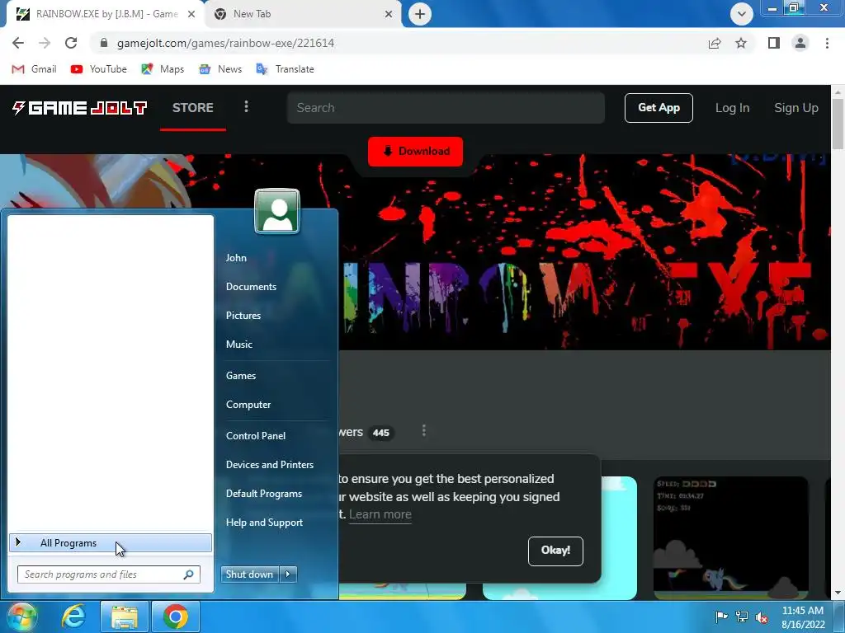The width and height of the screenshot is (845, 633).
Task: Open YouTube bookmark
Action: [99, 69]
